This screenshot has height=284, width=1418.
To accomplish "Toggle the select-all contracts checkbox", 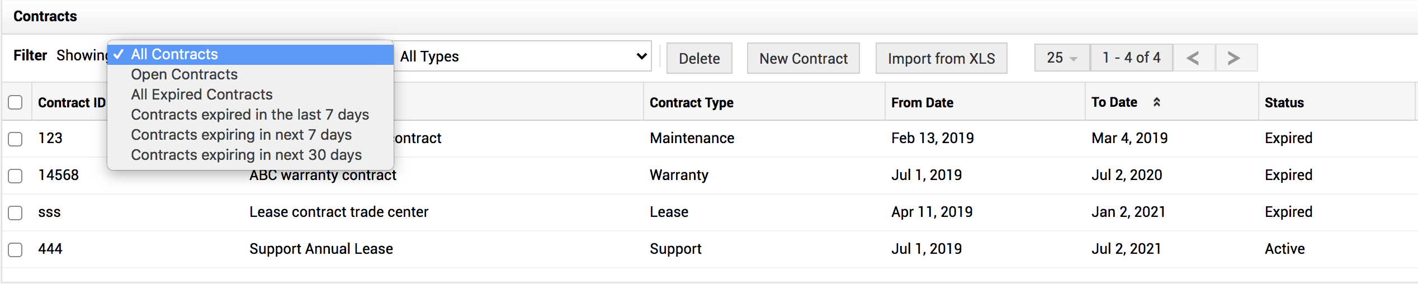I will click(16, 102).
